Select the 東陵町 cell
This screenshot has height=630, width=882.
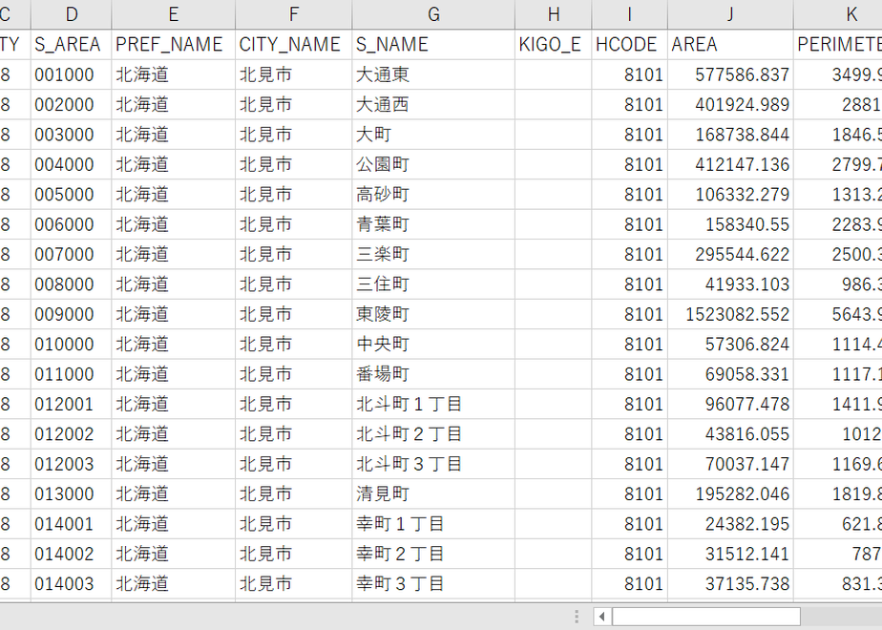(x=433, y=314)
